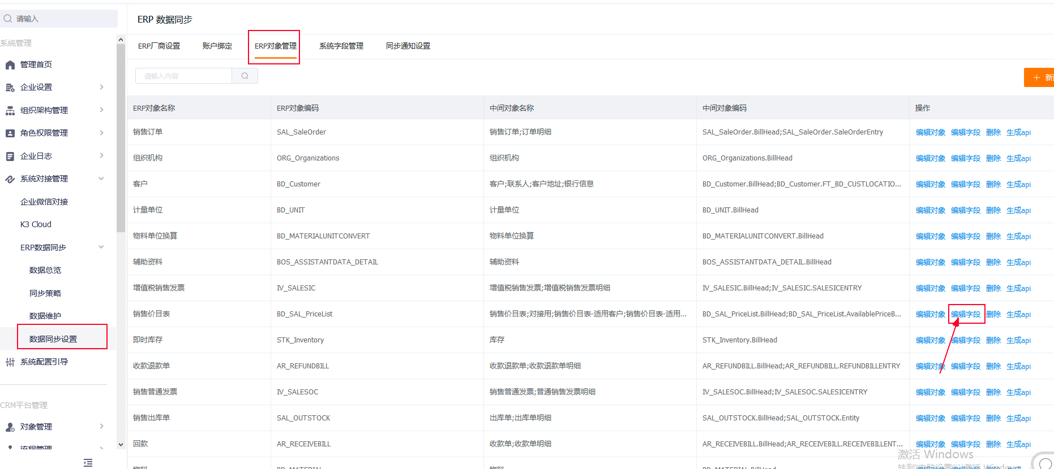Open 企业微信对接 in sidebar

pos(44,202)
